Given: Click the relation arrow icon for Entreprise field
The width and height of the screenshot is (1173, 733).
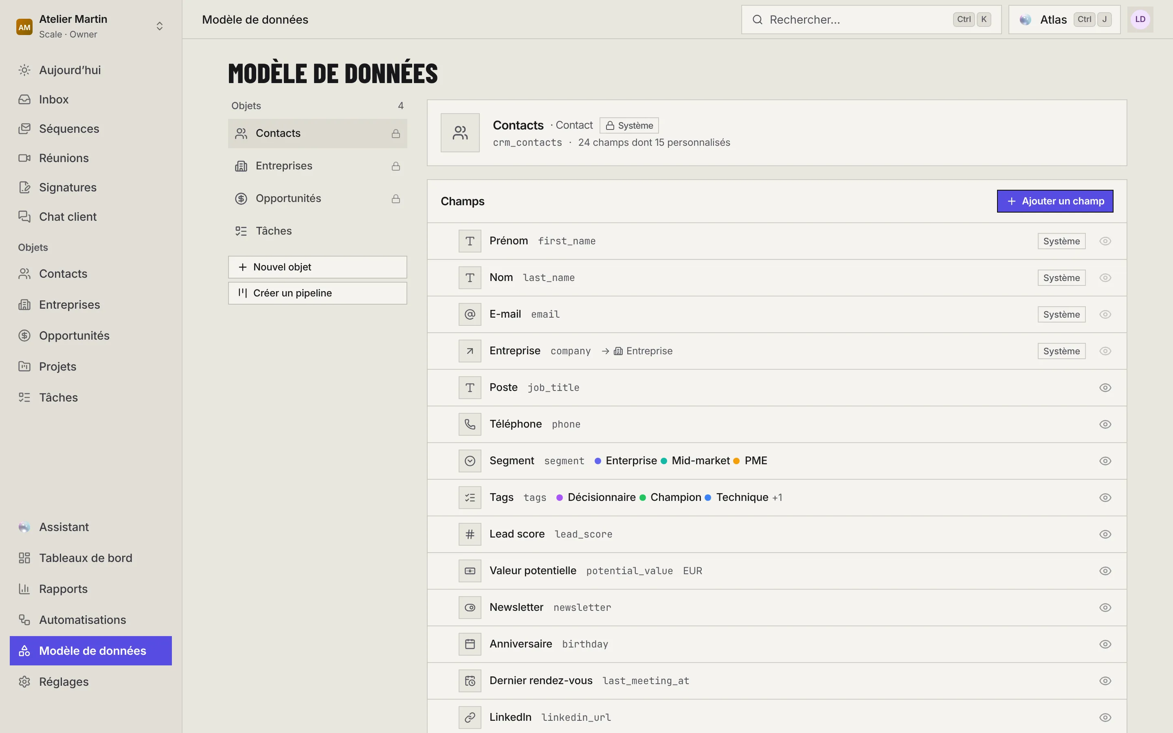Looking at the screenshot, I should point(470,351).
